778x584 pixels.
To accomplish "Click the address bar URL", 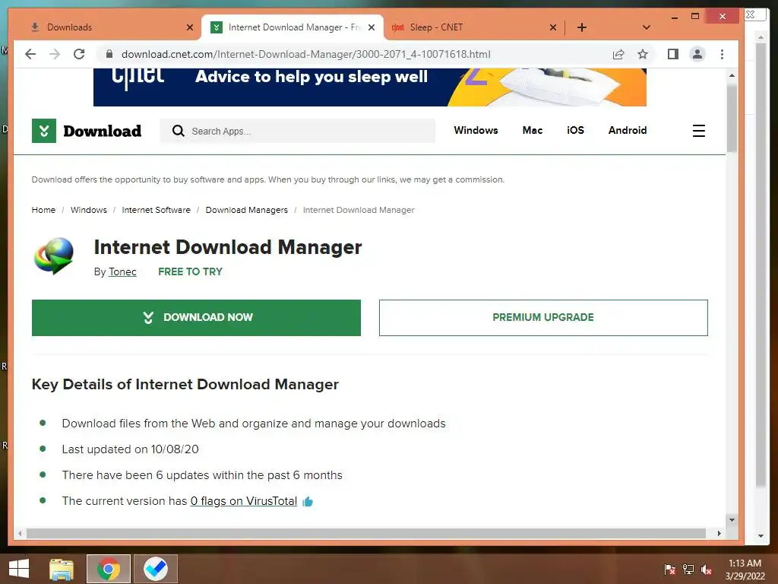I will click(305, 54).
